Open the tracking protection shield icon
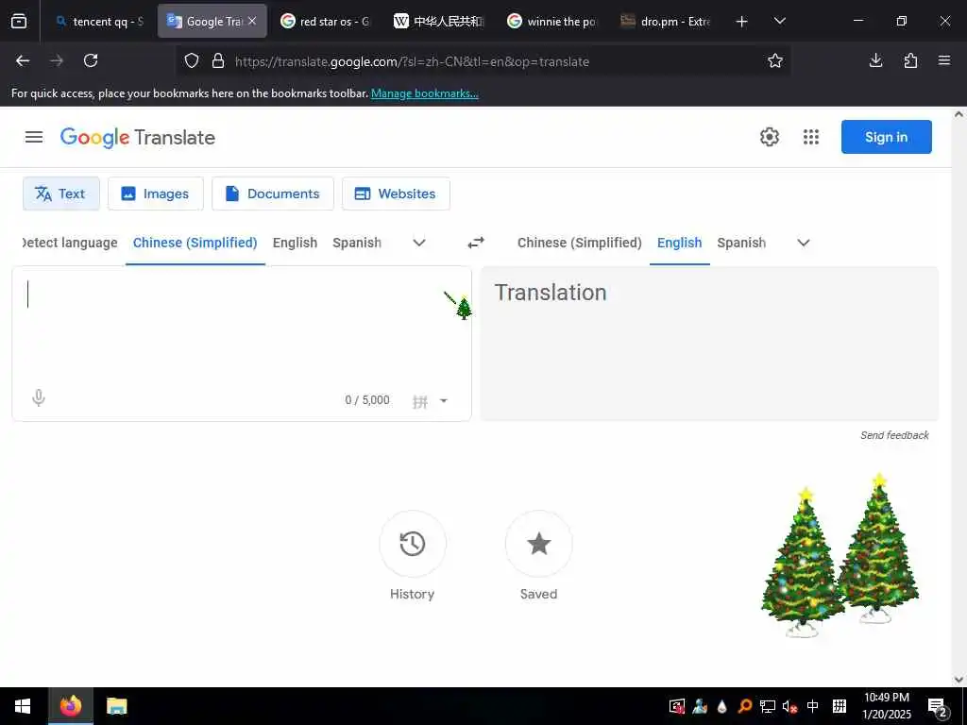967x725 pixels. point(192,60)
